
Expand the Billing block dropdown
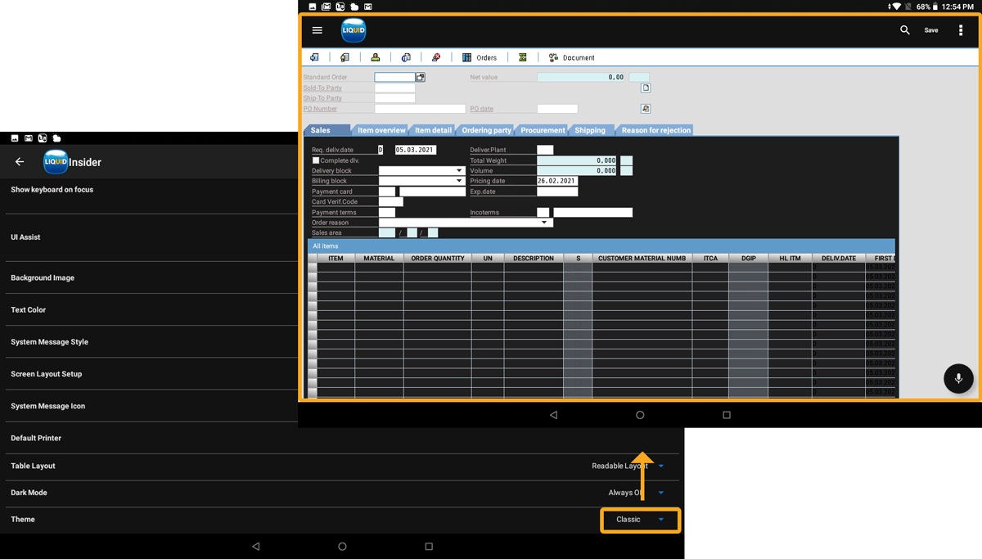[x=459, y=181]
